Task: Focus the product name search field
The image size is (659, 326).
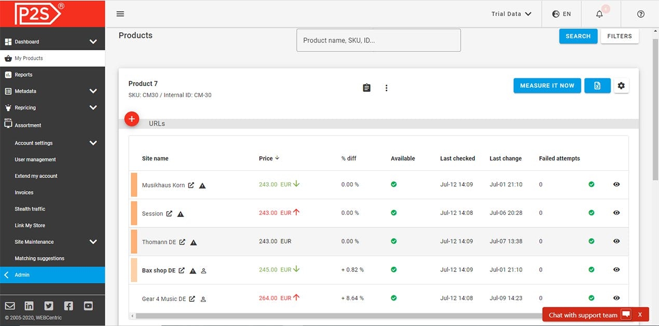Action: [378, 40]
